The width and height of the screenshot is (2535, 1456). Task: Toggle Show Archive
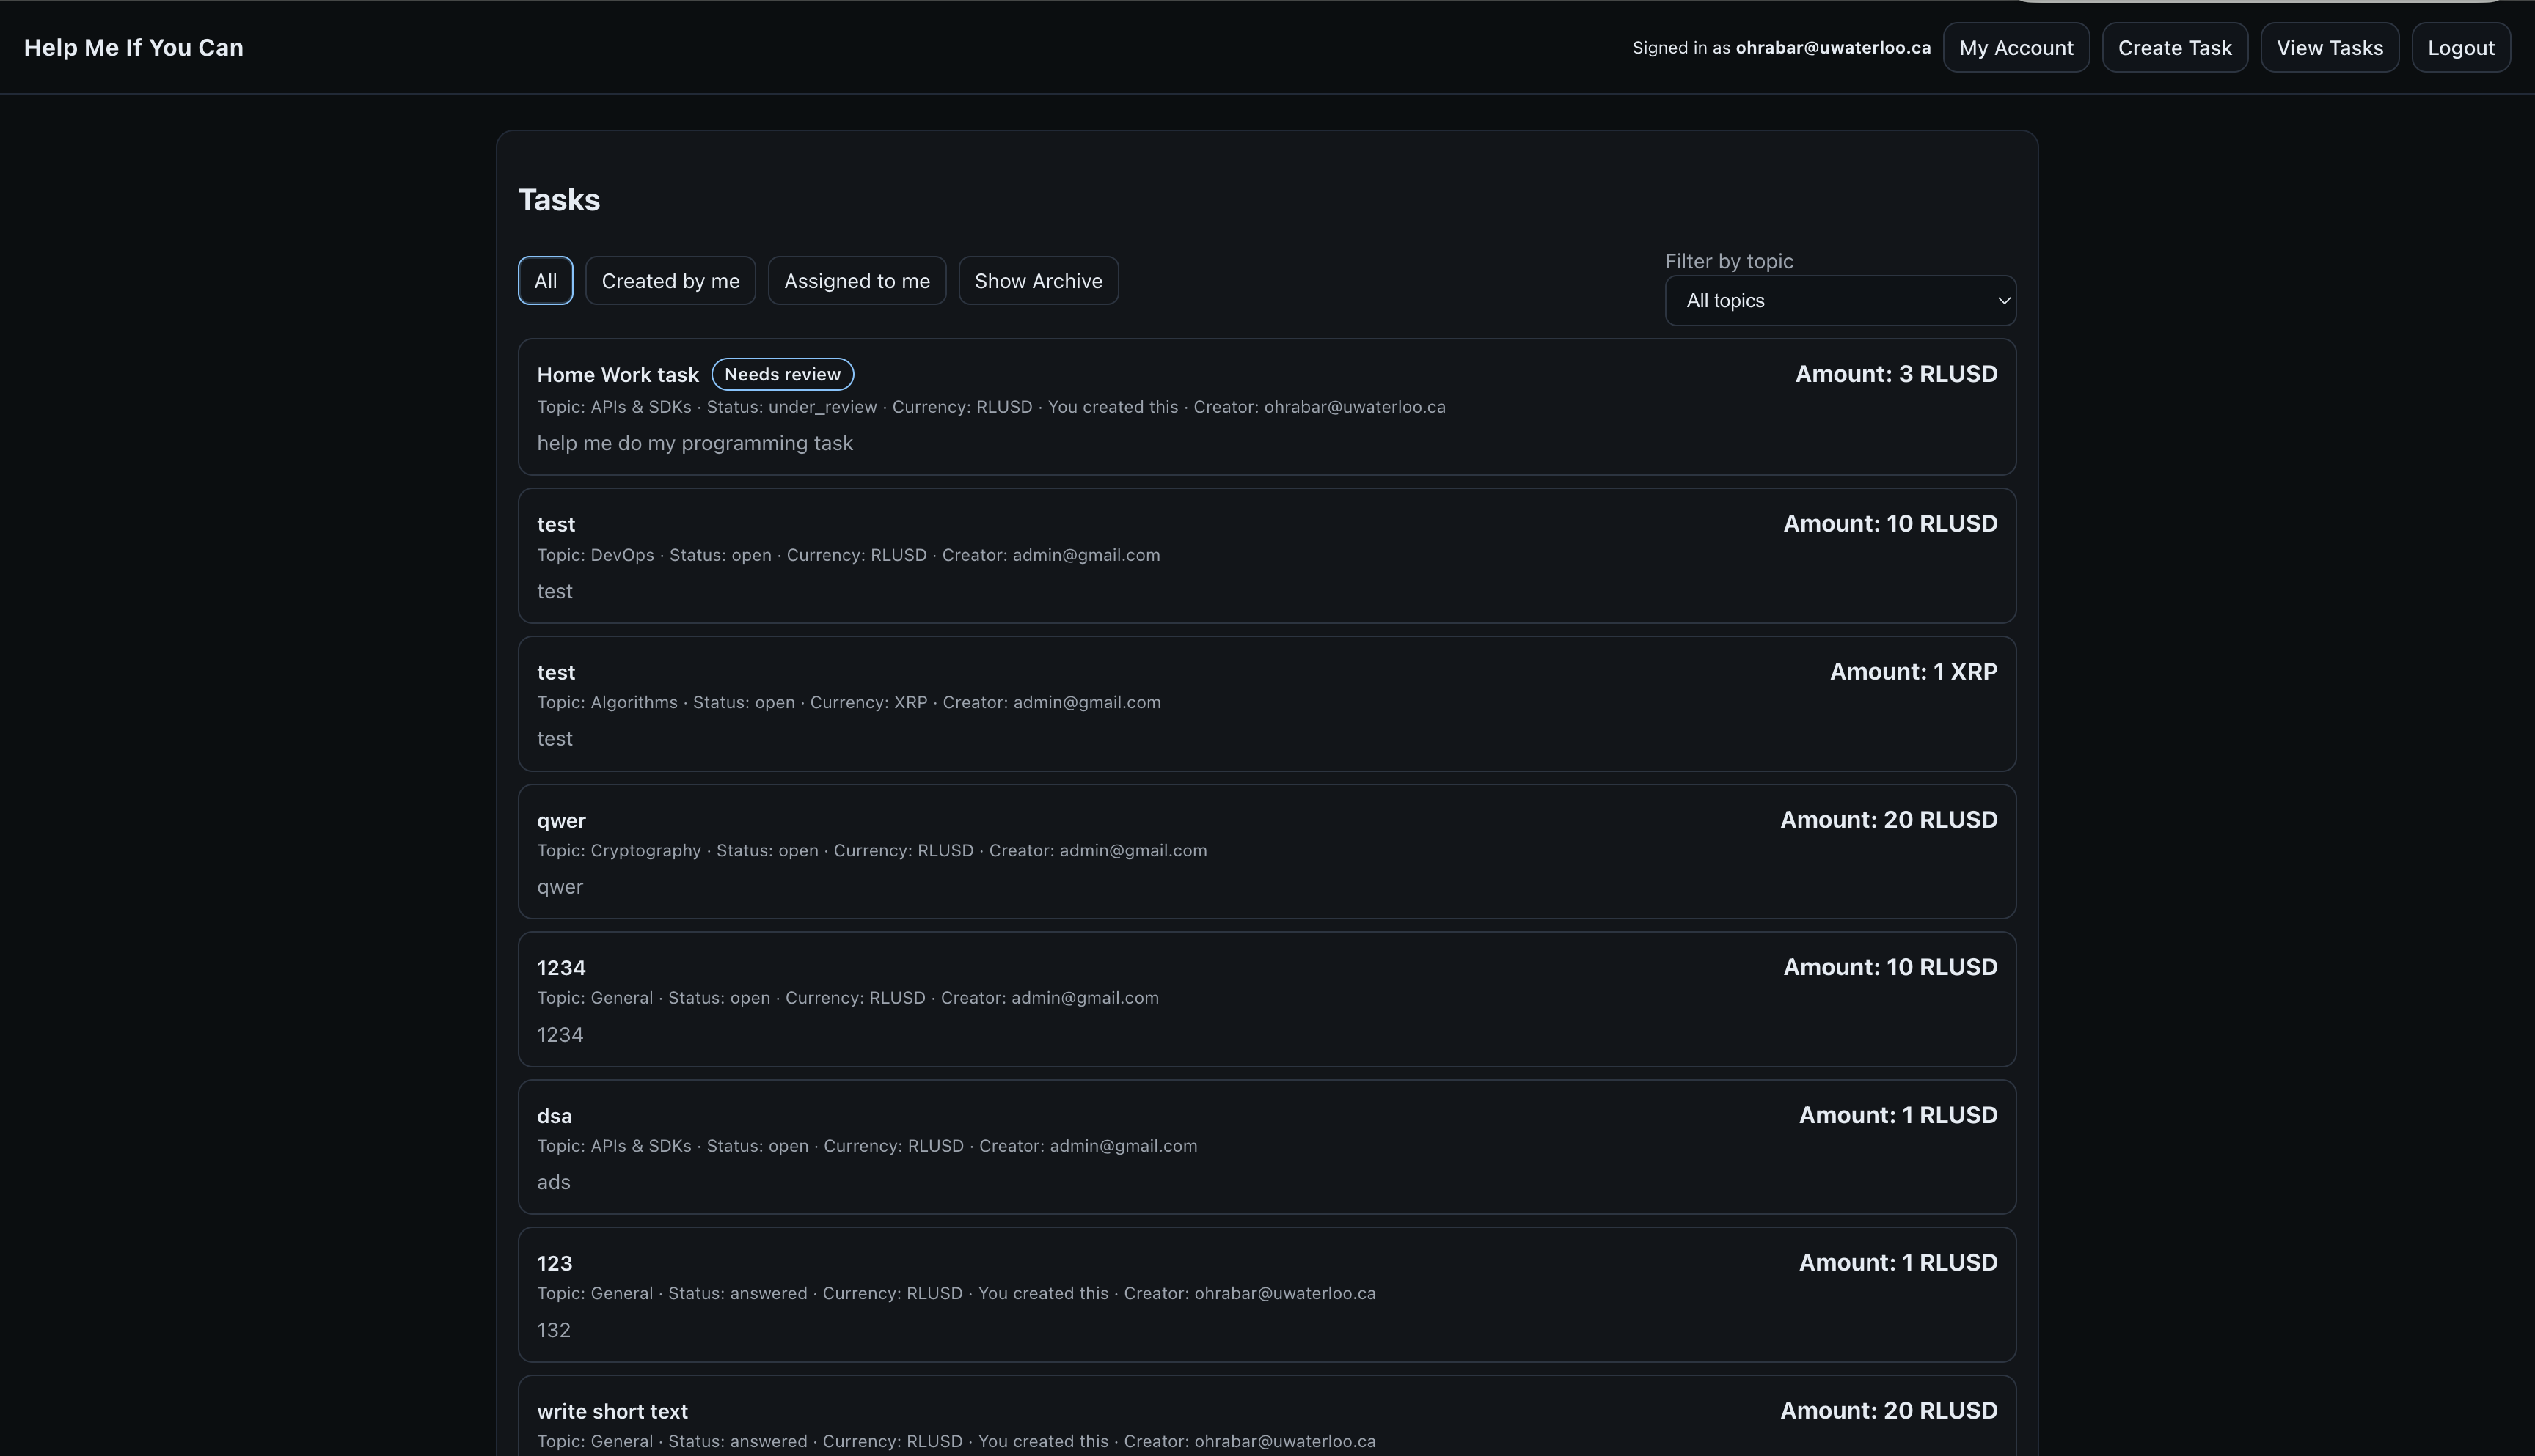pos(1037,281)
